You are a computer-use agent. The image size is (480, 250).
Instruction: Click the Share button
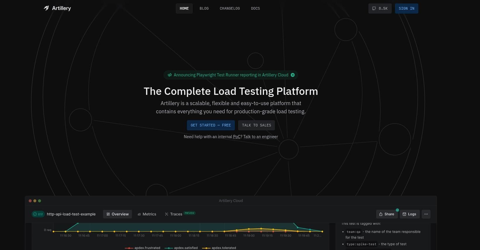(387, 214)
